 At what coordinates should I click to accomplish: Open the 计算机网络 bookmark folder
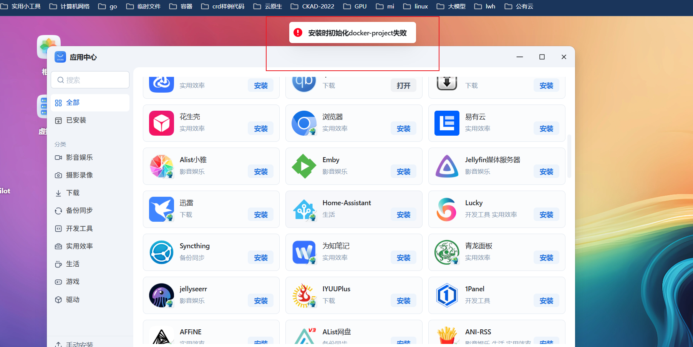[x=70, y=6]
